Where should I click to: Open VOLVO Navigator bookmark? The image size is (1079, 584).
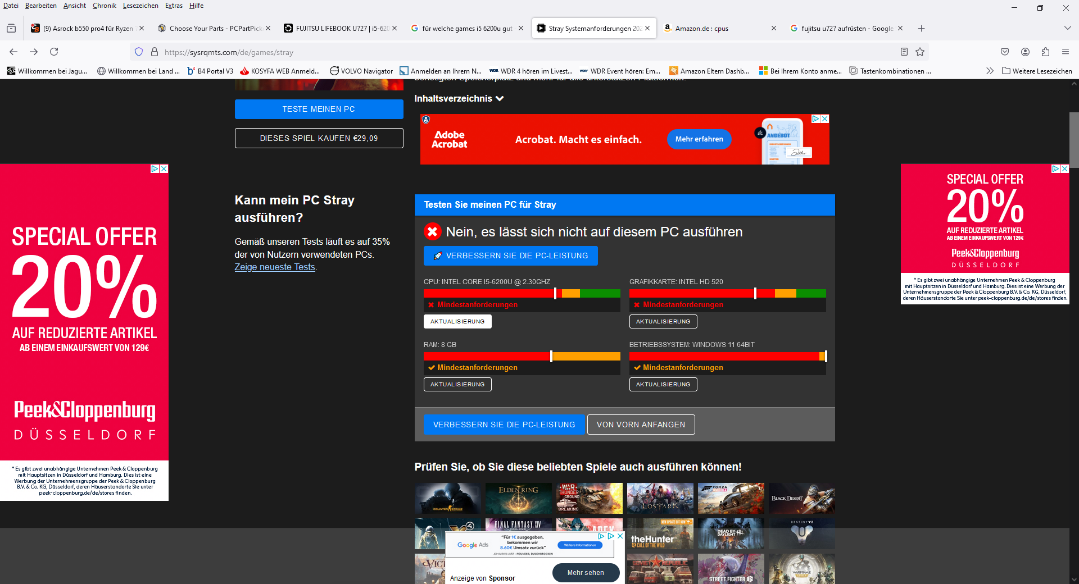point(361,71)
